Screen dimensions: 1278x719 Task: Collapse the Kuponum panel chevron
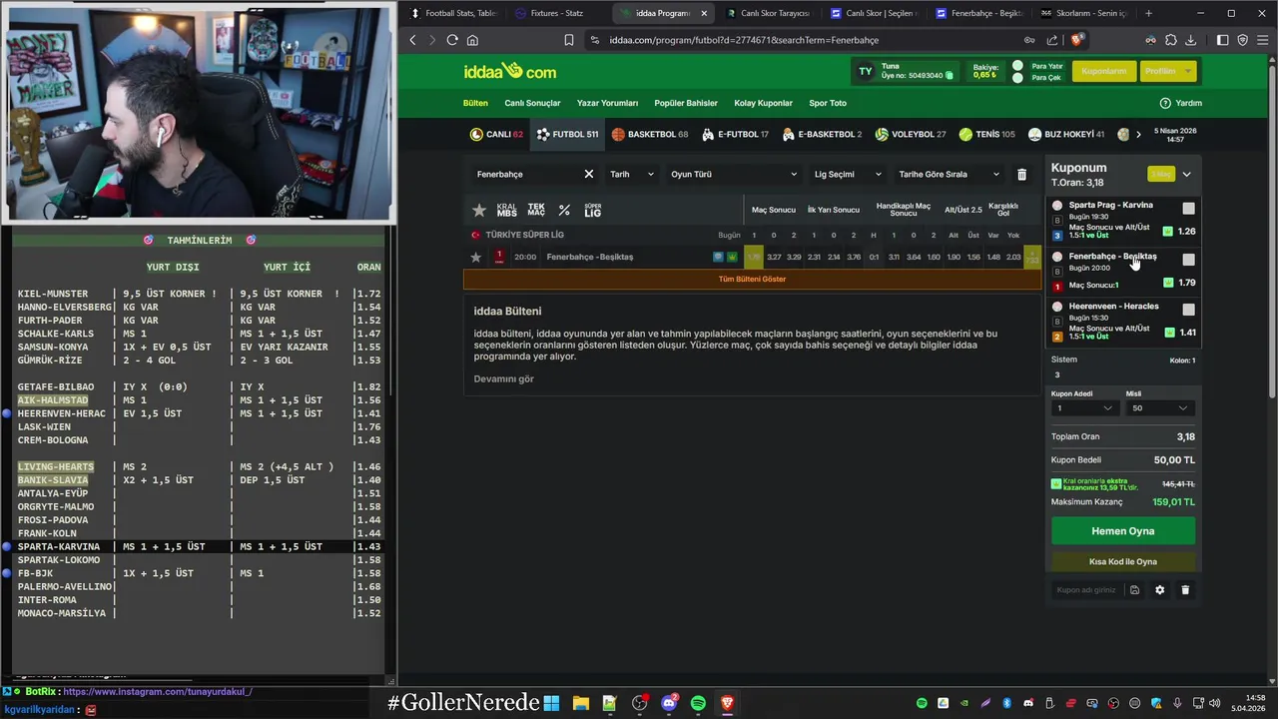coord(1186,174)
